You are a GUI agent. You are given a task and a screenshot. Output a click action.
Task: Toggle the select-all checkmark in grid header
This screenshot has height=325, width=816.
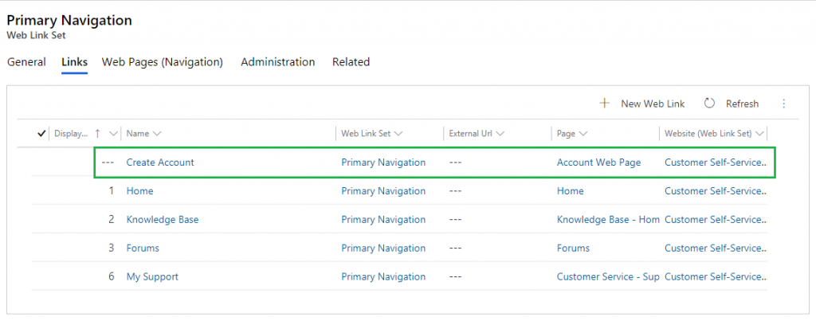[41, 134]
